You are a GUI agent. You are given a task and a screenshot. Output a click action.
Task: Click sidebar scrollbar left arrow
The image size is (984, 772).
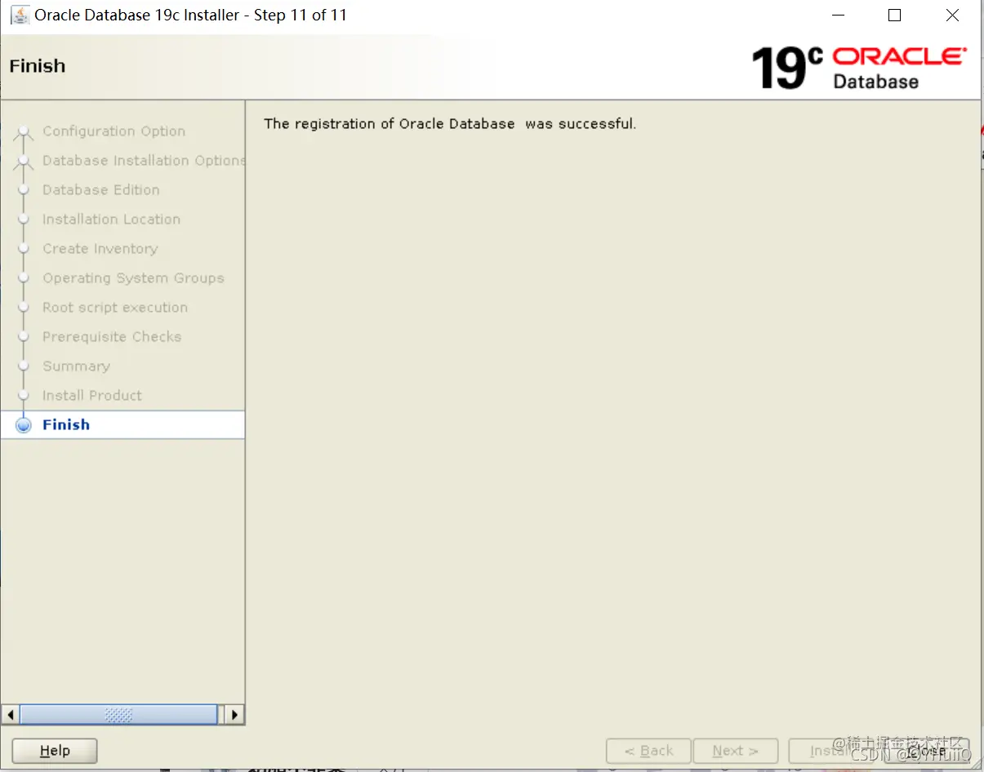[x=11, y=715]
